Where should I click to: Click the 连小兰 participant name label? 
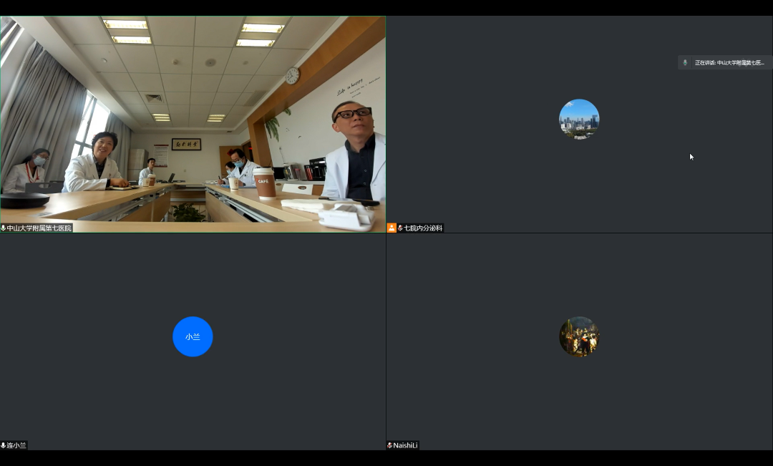pyautogui.click(x=16, y=445)
